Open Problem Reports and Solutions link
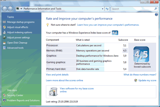The width and height of the screenshot is (160, 107). pos(23,100)
